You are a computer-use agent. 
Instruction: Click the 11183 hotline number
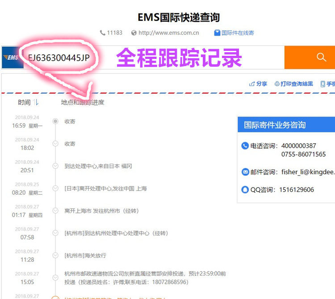click(114, 33)
